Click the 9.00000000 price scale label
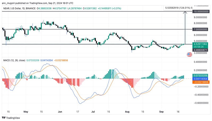Viewport: 212px width, 121px height. [201, 17]
